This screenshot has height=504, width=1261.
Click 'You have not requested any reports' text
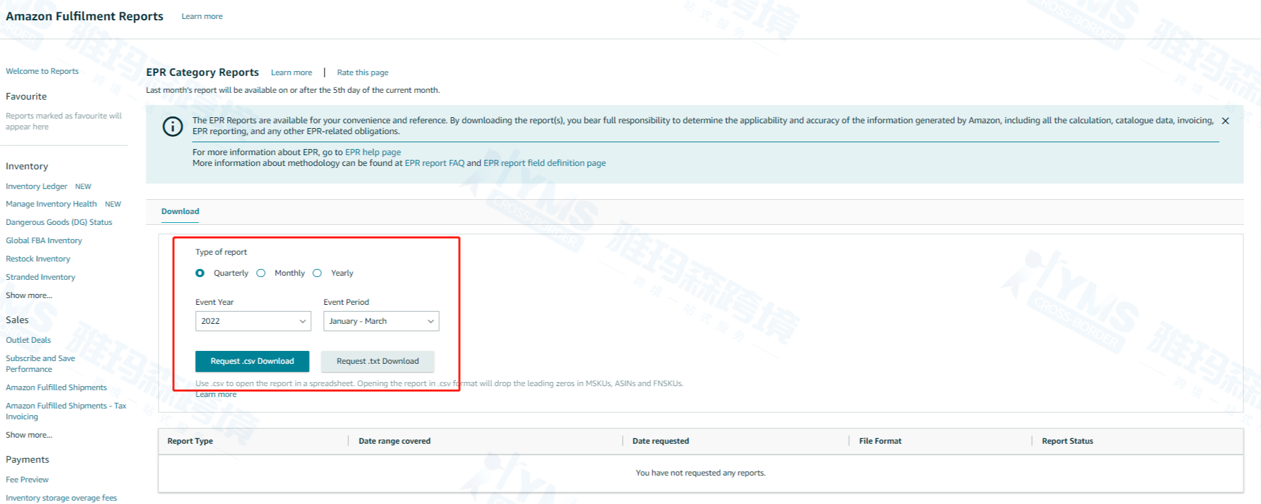tap(701, 473)
